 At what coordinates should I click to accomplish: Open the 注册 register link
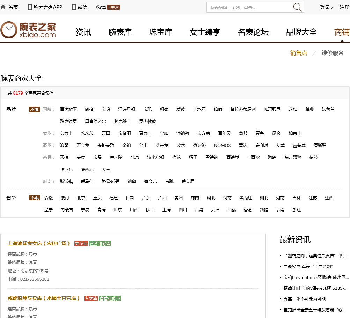tap(344, 7)
